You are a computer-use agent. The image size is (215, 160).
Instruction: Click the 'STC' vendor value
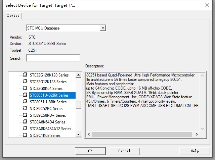pos(32,37)
